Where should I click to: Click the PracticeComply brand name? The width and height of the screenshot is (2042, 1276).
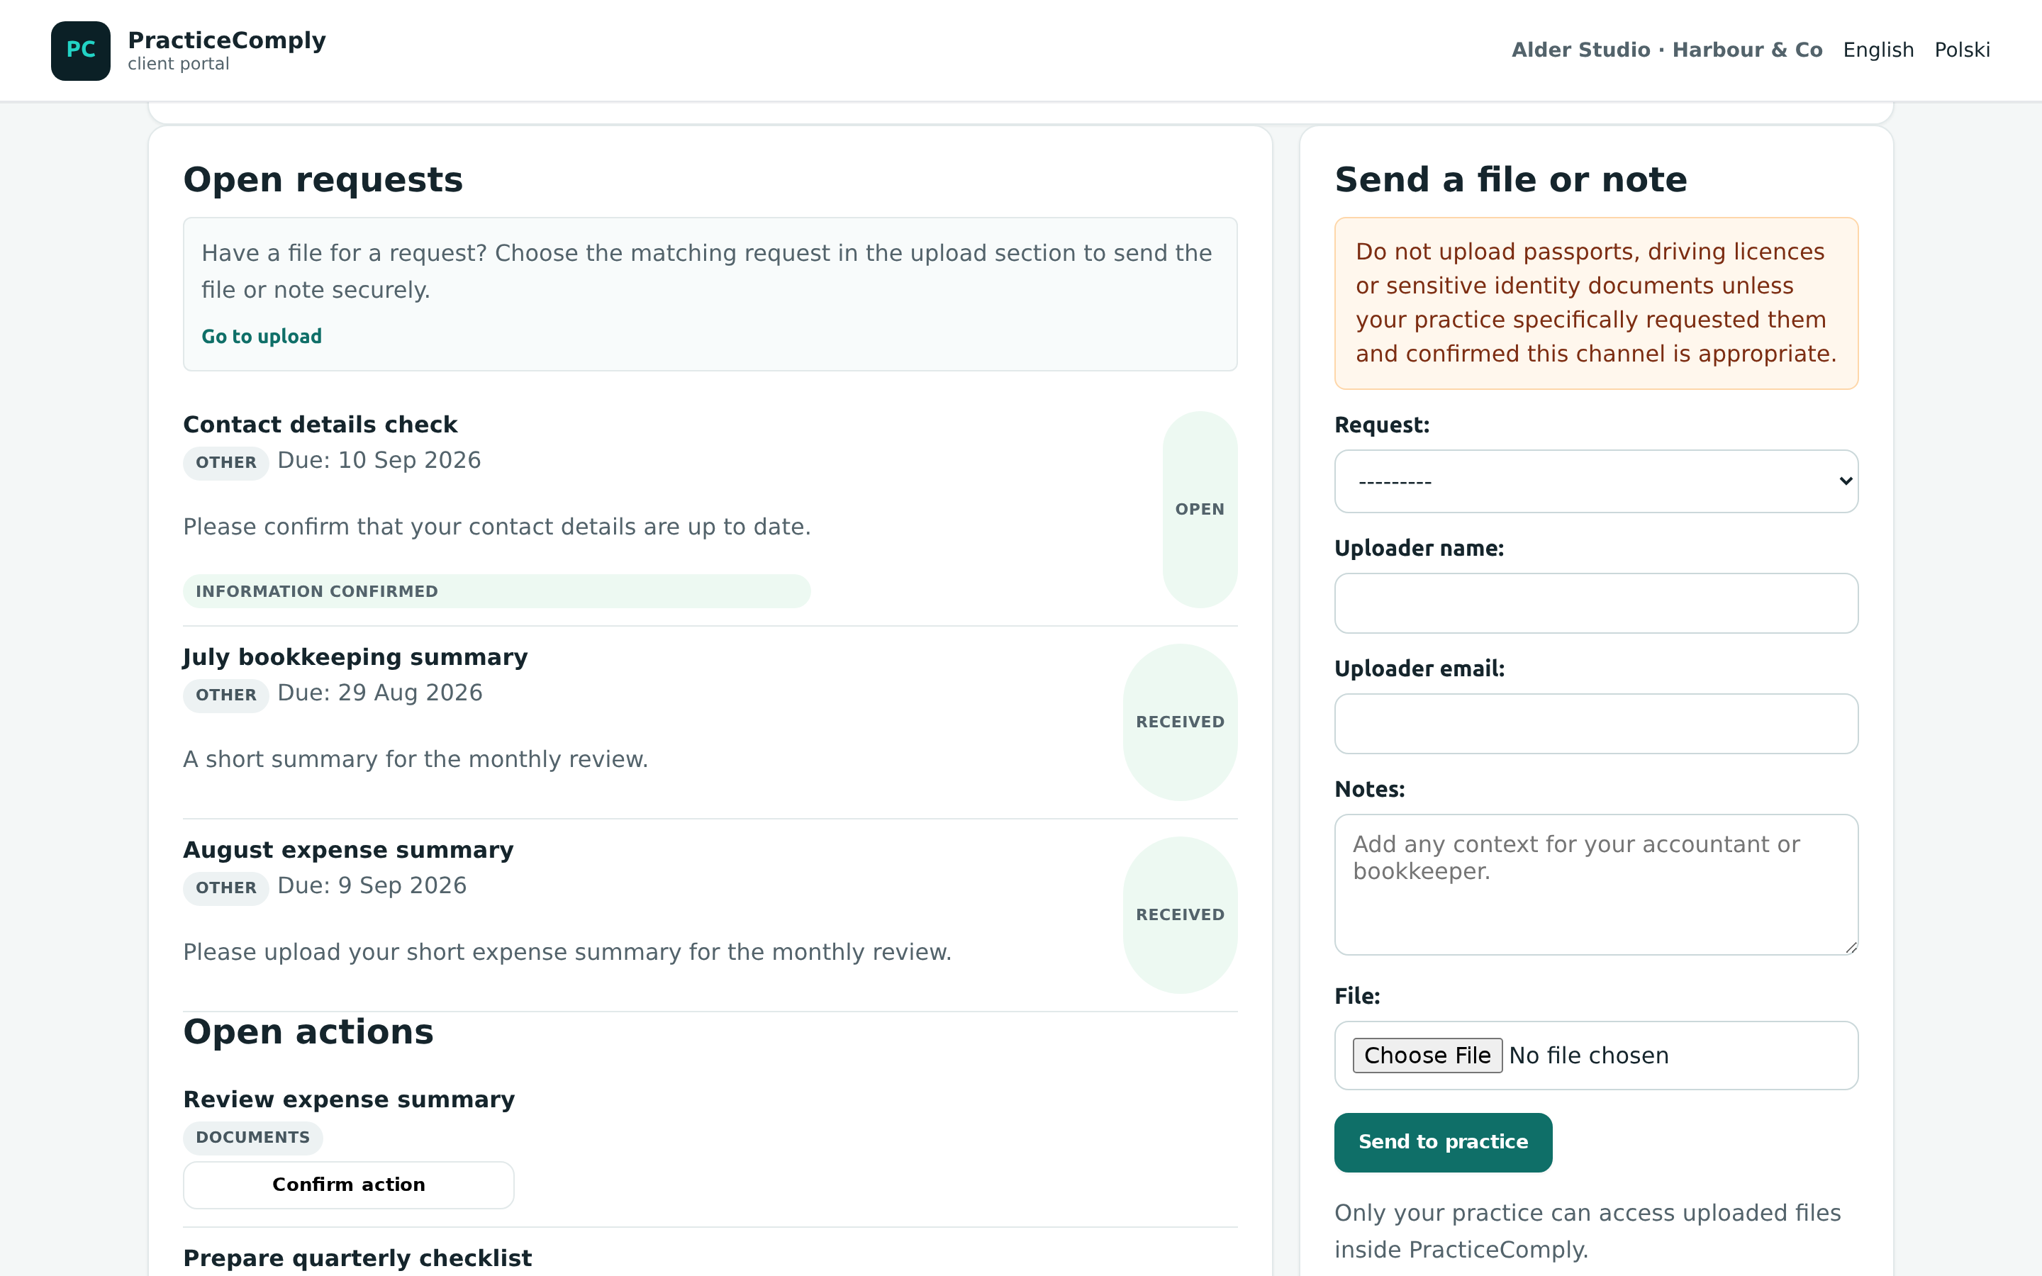pos(227,40)
